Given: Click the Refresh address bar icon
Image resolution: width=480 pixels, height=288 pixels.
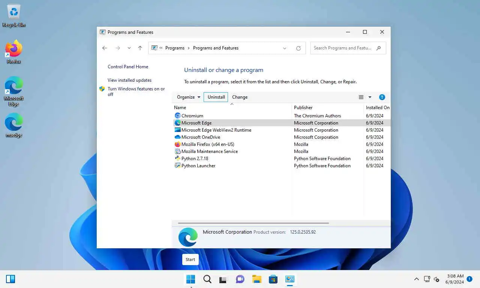Looking at the screenshot, I should pyautogui.click(x=298, y=48).
